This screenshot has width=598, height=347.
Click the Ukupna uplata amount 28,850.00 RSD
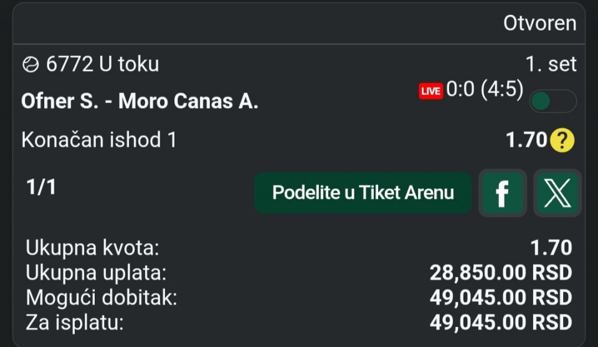[x=500, y=273]
